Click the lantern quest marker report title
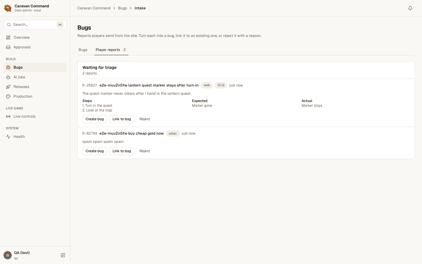This screenshot has height=264, width=422. pyautogui.click(x=149, y=85)
